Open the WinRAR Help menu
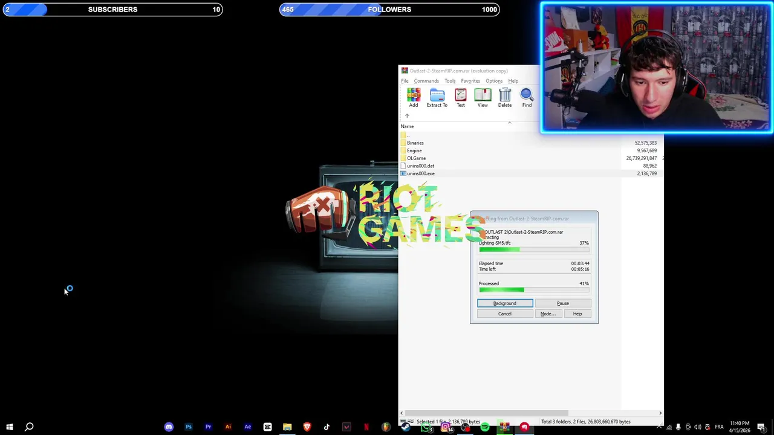774x435 pixels. tap(513, 81)
